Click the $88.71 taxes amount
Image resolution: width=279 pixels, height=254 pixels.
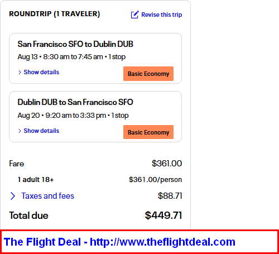coord(170,196)
